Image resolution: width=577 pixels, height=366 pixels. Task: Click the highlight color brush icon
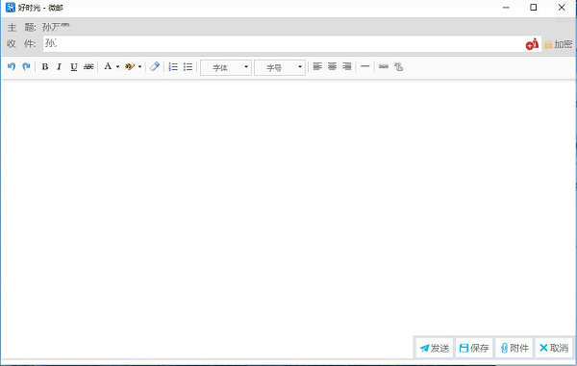130,66
